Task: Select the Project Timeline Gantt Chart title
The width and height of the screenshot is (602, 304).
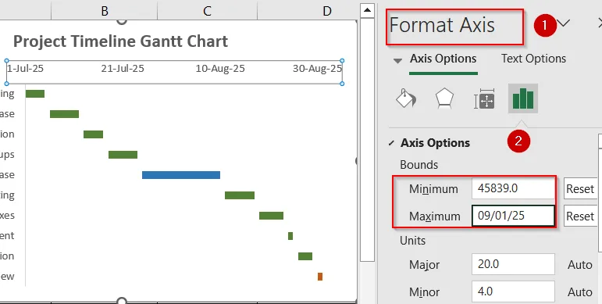Action: point(120,41)
